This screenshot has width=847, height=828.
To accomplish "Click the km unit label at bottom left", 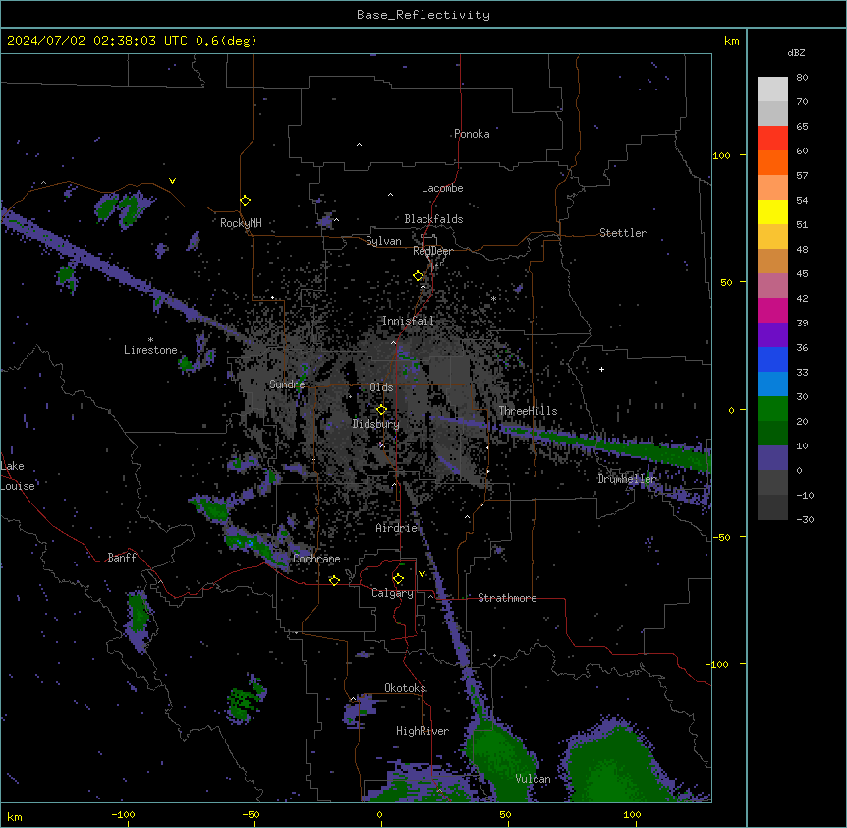I will [15, 816].
